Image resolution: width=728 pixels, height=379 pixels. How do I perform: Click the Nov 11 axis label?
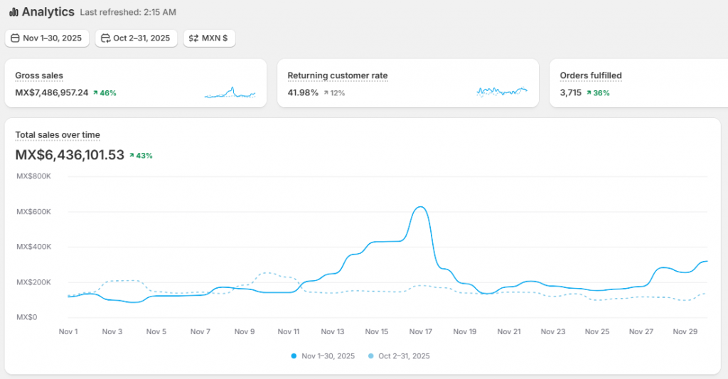pyautogui.click(x=289, y=331)
